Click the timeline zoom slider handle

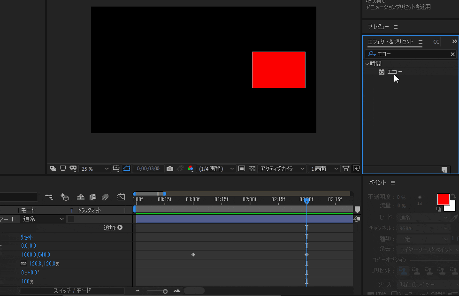165,291
